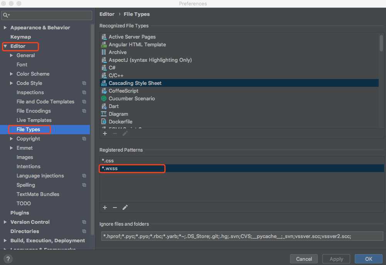Screen dimensions: 386x265
Task: Open the Plugins settings page
Action: (20, 213)
